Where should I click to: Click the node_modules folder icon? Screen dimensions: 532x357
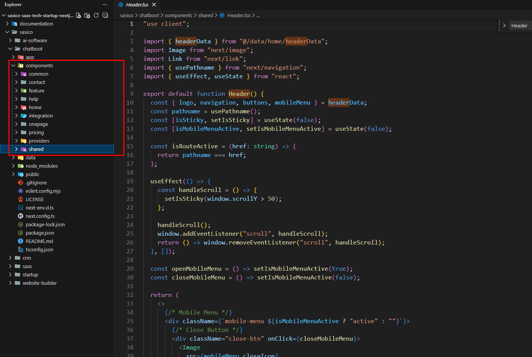point(21,166)
